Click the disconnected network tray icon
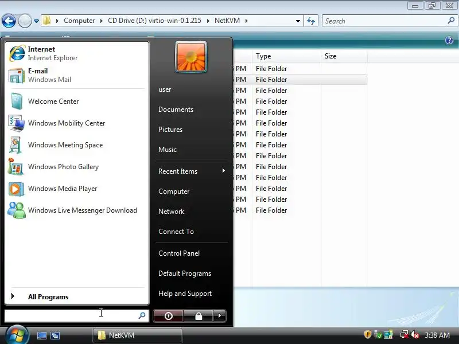 [x=404, y=335]
